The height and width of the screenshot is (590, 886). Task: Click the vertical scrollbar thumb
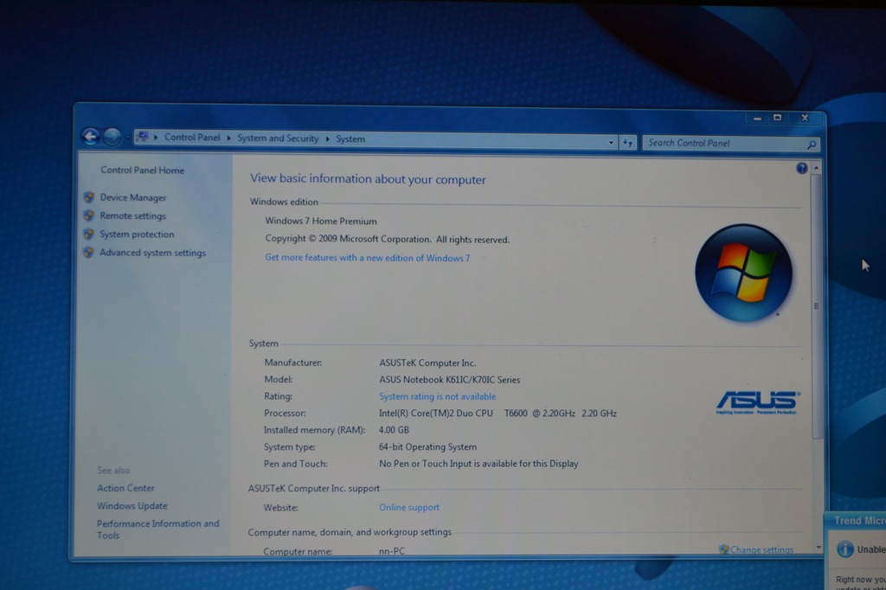coord(817,306)
